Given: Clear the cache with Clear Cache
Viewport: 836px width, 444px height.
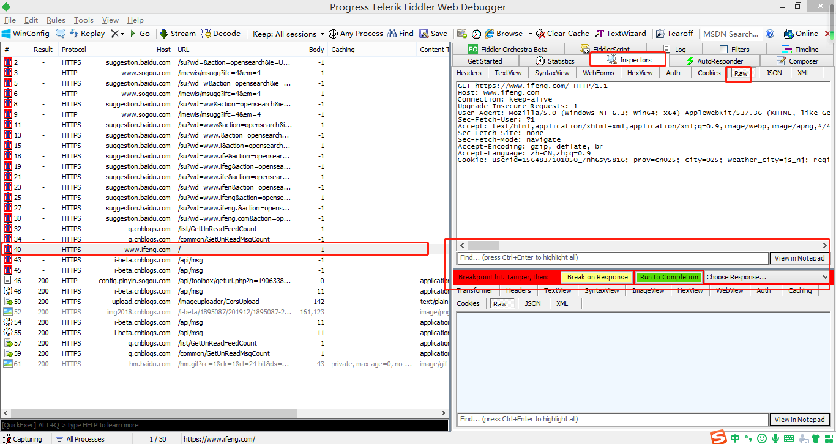Looking at the screenshot, I should click(562, 34).
